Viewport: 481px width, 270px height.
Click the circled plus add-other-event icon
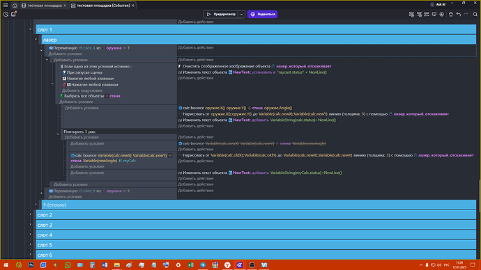442,14
